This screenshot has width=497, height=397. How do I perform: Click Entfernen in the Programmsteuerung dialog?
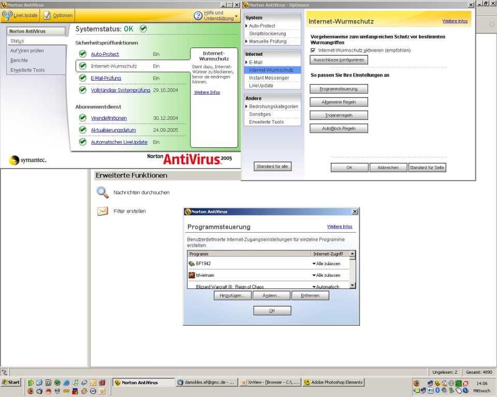coord(310,295)
